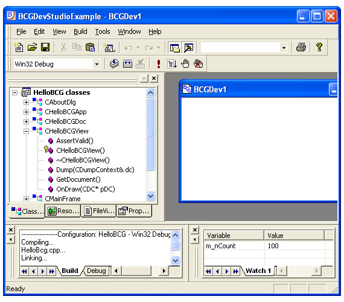
Task: Click the Open folder toolbar icon
Action: [32, 47]
